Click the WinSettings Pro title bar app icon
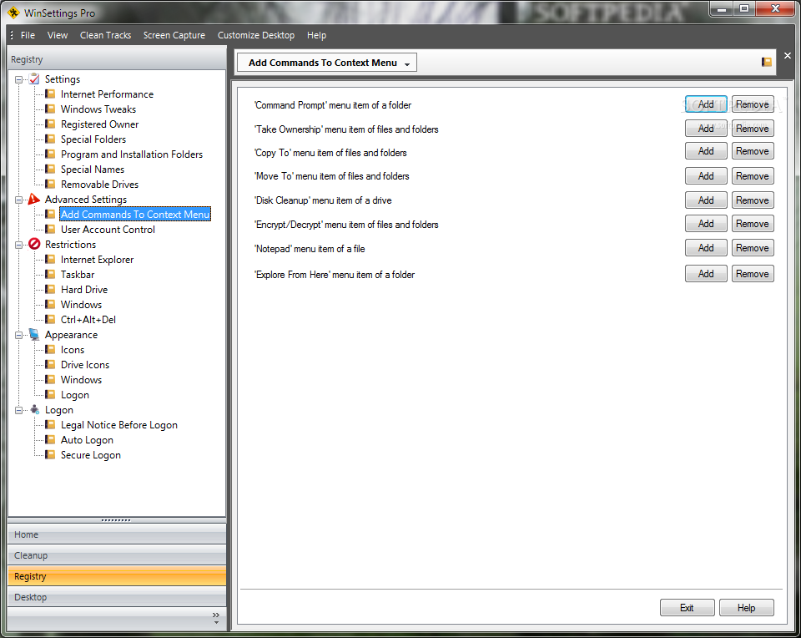The height and width of the screenshot is (638, 801). click(x=14, y=13)
